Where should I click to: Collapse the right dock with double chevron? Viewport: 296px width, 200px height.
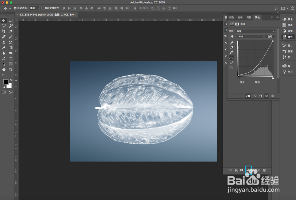pos(294,13)
